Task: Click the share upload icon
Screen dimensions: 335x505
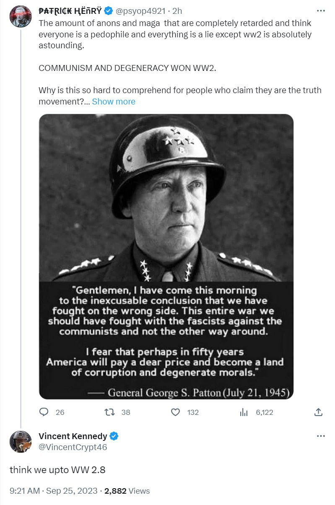Action: 318,412
